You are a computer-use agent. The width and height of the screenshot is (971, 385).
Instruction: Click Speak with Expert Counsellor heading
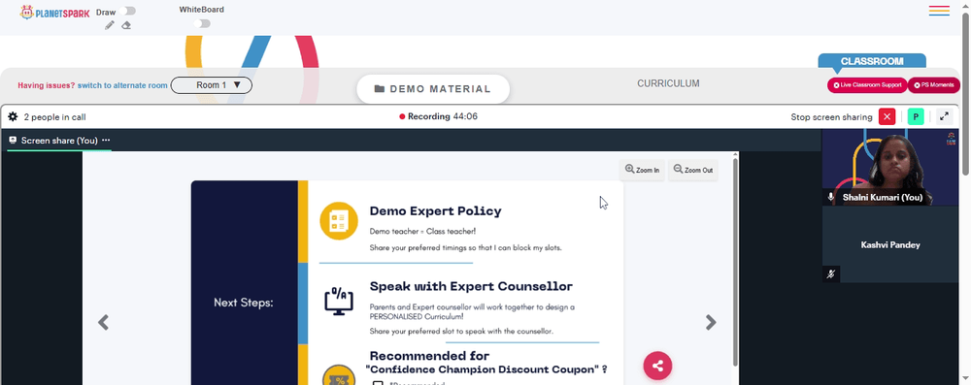[x=471, y=287]
